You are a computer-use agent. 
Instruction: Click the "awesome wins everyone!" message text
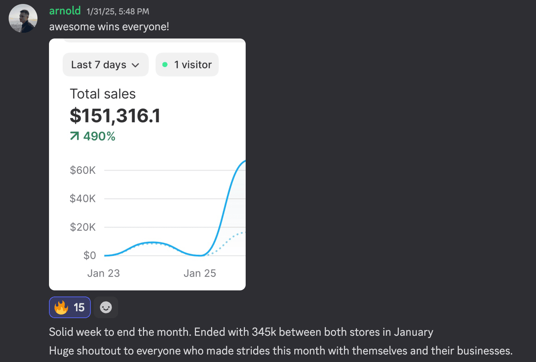point(109,27)
